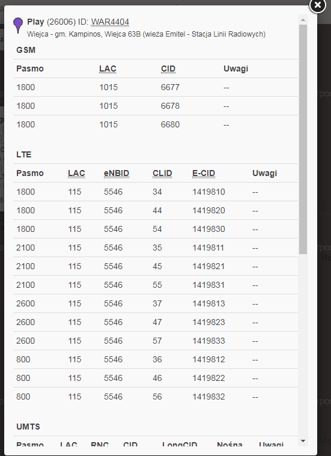Click the vertical scrollbar thumb
Image resolution: width=331 pixels, height=456 pixels.
point(303,139)
